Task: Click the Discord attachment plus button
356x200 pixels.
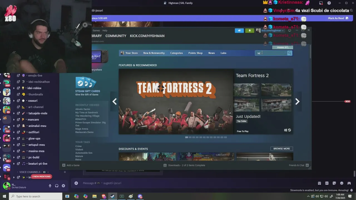Action: pyautogui.click(x=76, y=183)
